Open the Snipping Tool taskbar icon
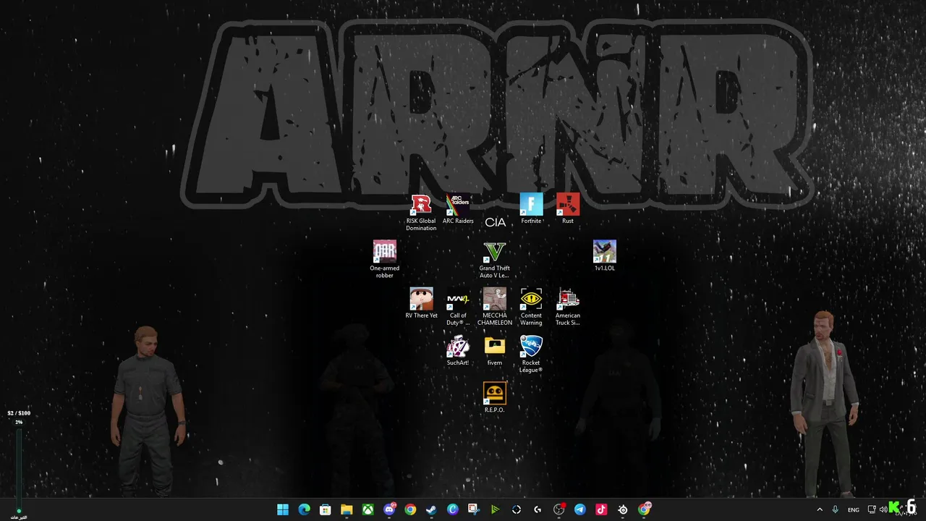Image resolution: width=926 pixels, height=521 pixels. (x=474, y=509)
